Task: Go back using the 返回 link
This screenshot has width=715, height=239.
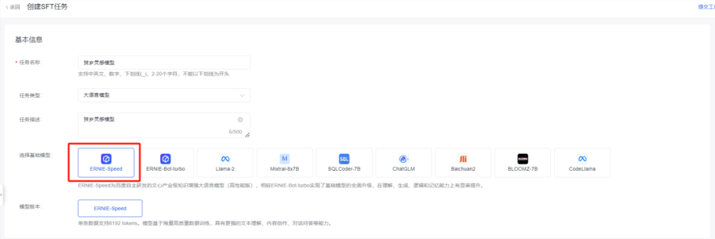Action: pyautogui.click(x=13, y=7)
